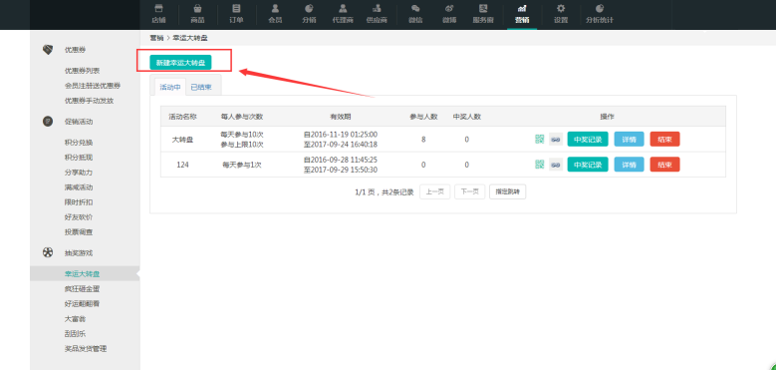Copy link icon for 大转盘 activity

pyautogui.click(x=555, y=140)
